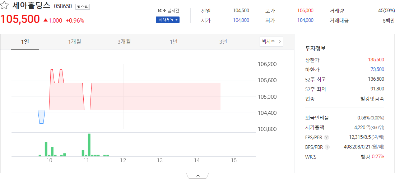This screenshot has width=395, height=179.
Task: Click the 저가 label
Action: (x=270, y=21)
